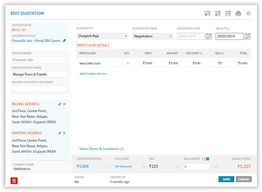The width and height of the screenshot is (262, 192).
Task: Click the Set Discount link
Action: click(123, 166)
